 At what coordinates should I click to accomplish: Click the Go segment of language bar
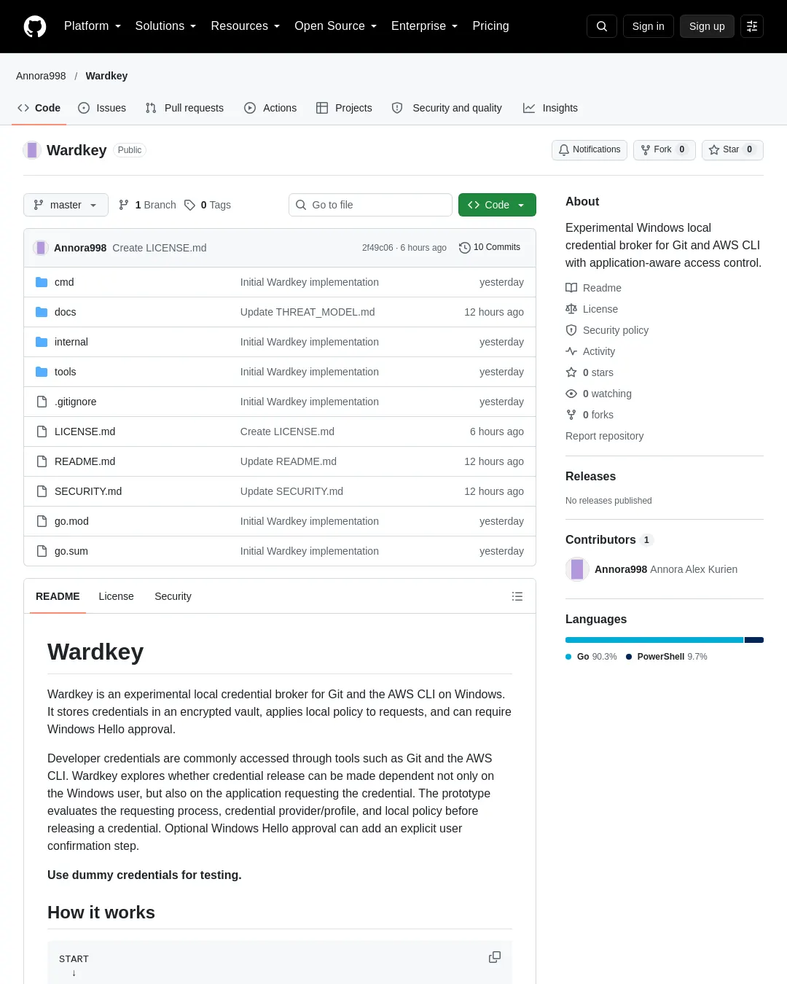click(654, 640)
